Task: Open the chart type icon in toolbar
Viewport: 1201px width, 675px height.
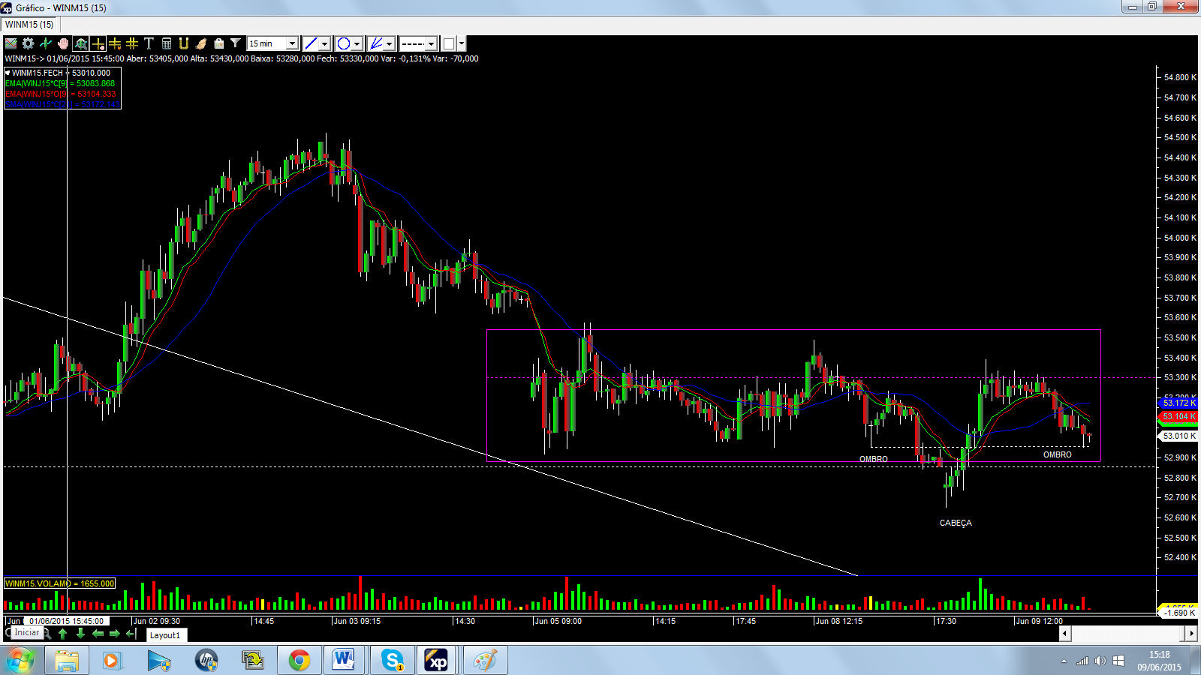Action: [11, 43]
